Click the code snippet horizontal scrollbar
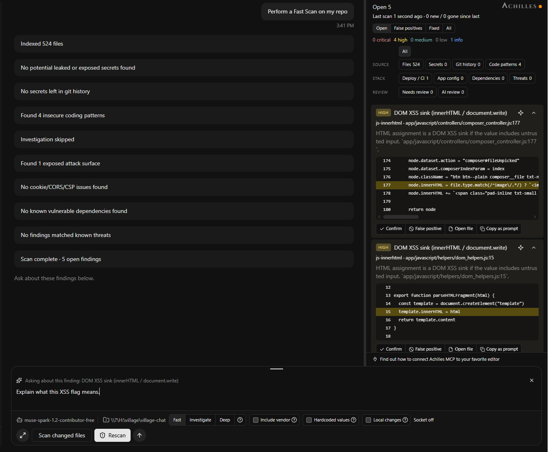 (x=401, y=217)
